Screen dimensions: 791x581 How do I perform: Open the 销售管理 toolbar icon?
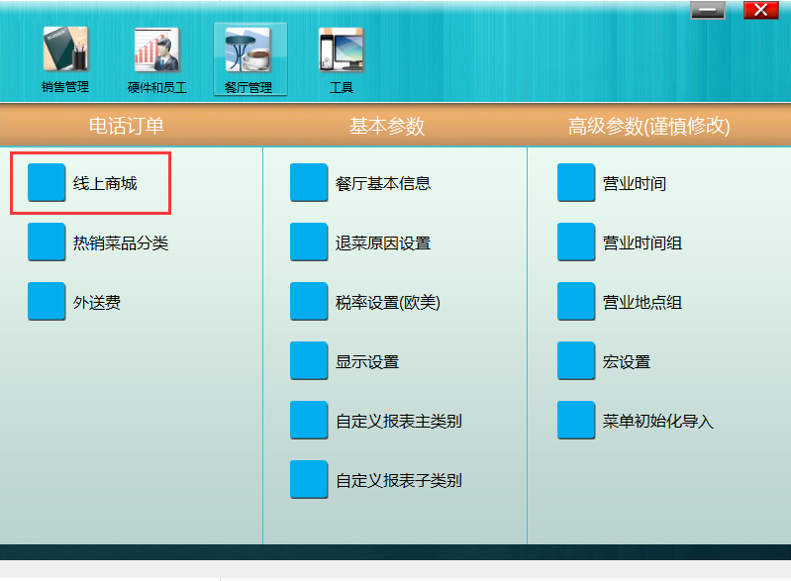pos(65,48)
